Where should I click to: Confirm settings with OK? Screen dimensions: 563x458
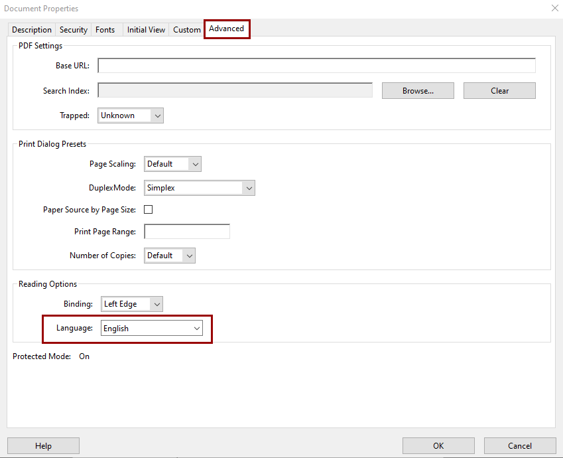coord(438,446)
